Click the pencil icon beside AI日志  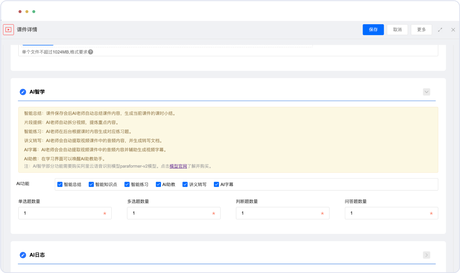[x=23, y=255]
